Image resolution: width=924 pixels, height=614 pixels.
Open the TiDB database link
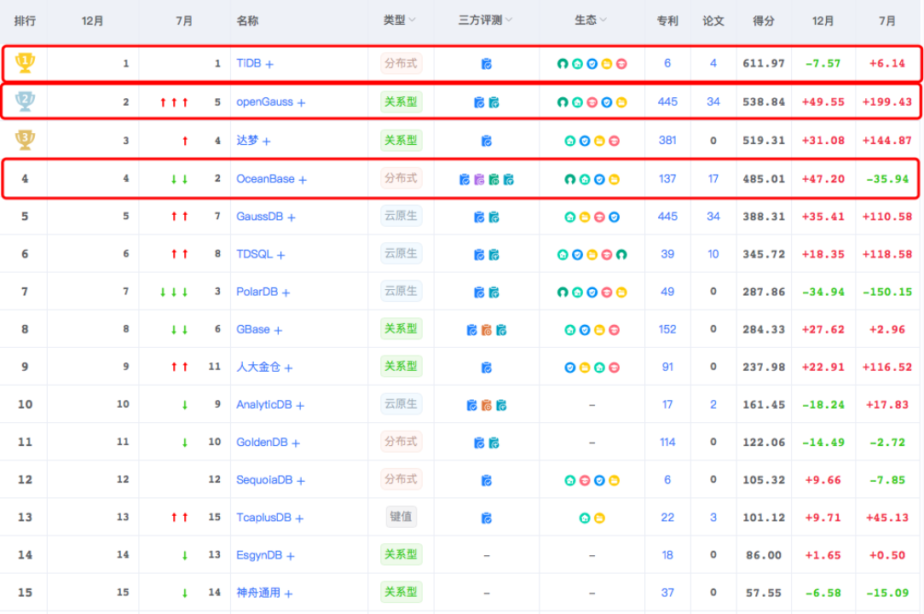(249, 63)
